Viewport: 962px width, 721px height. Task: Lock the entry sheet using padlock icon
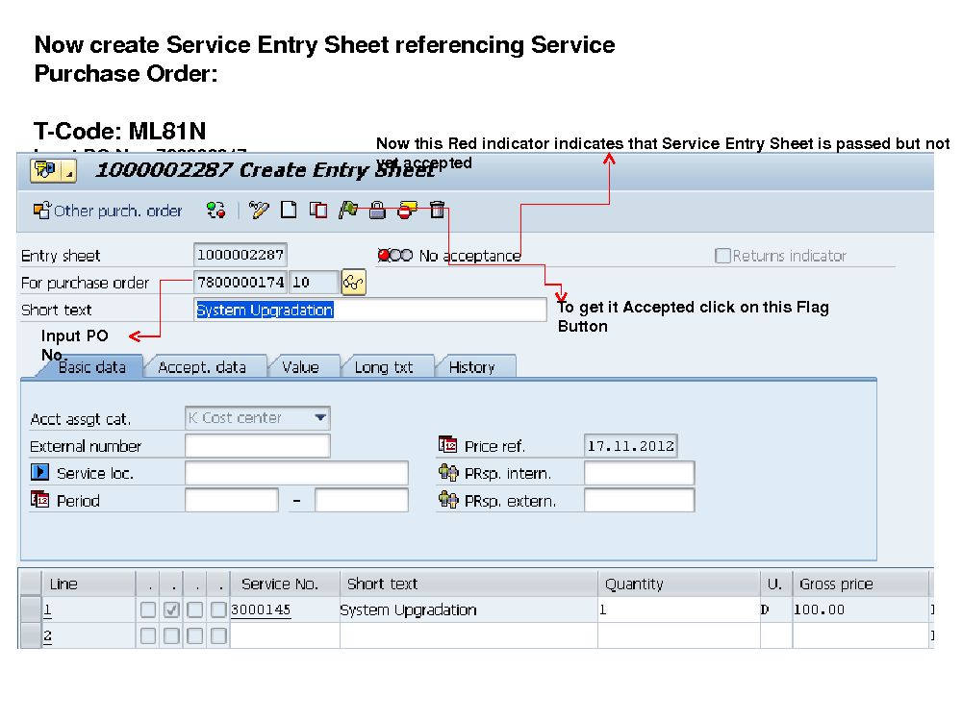[x=376, y=210]
